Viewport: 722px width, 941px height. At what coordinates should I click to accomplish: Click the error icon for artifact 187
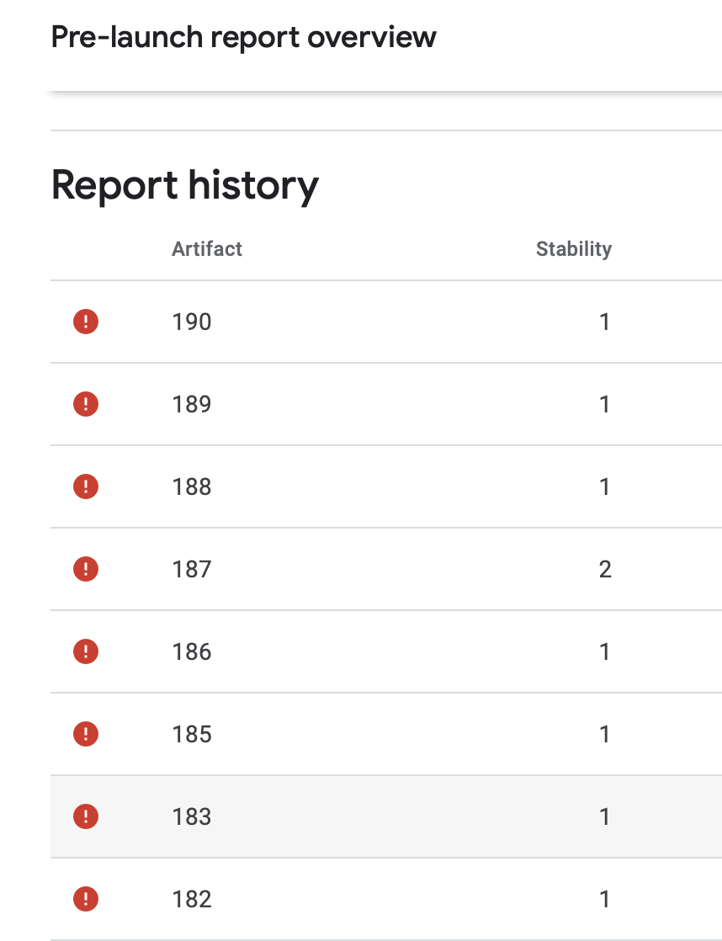pyautogui.click(x=85, y=569)
